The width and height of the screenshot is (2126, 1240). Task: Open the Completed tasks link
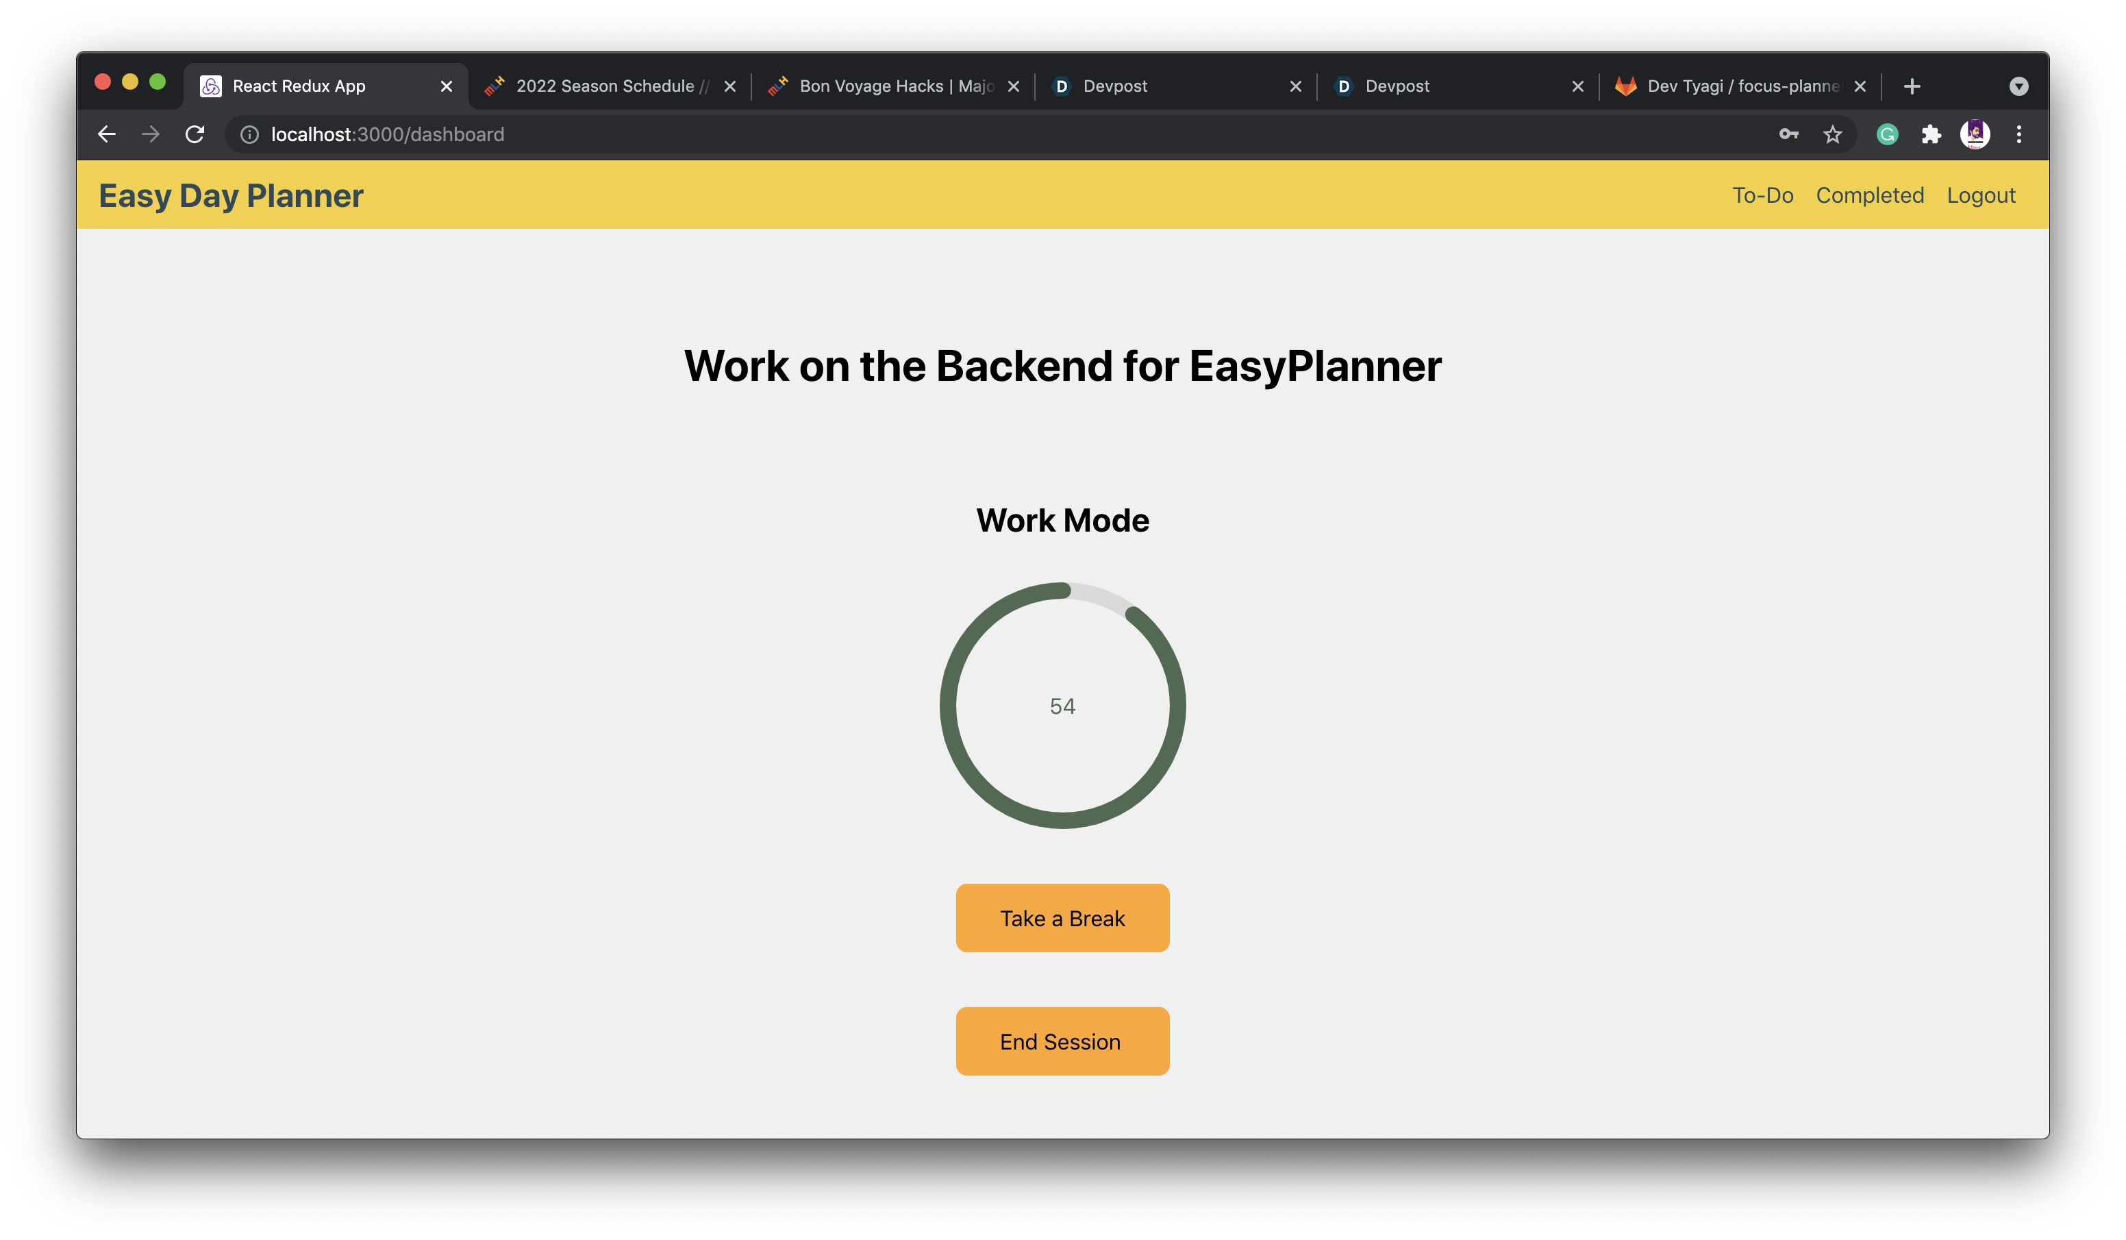(1870, 195)
